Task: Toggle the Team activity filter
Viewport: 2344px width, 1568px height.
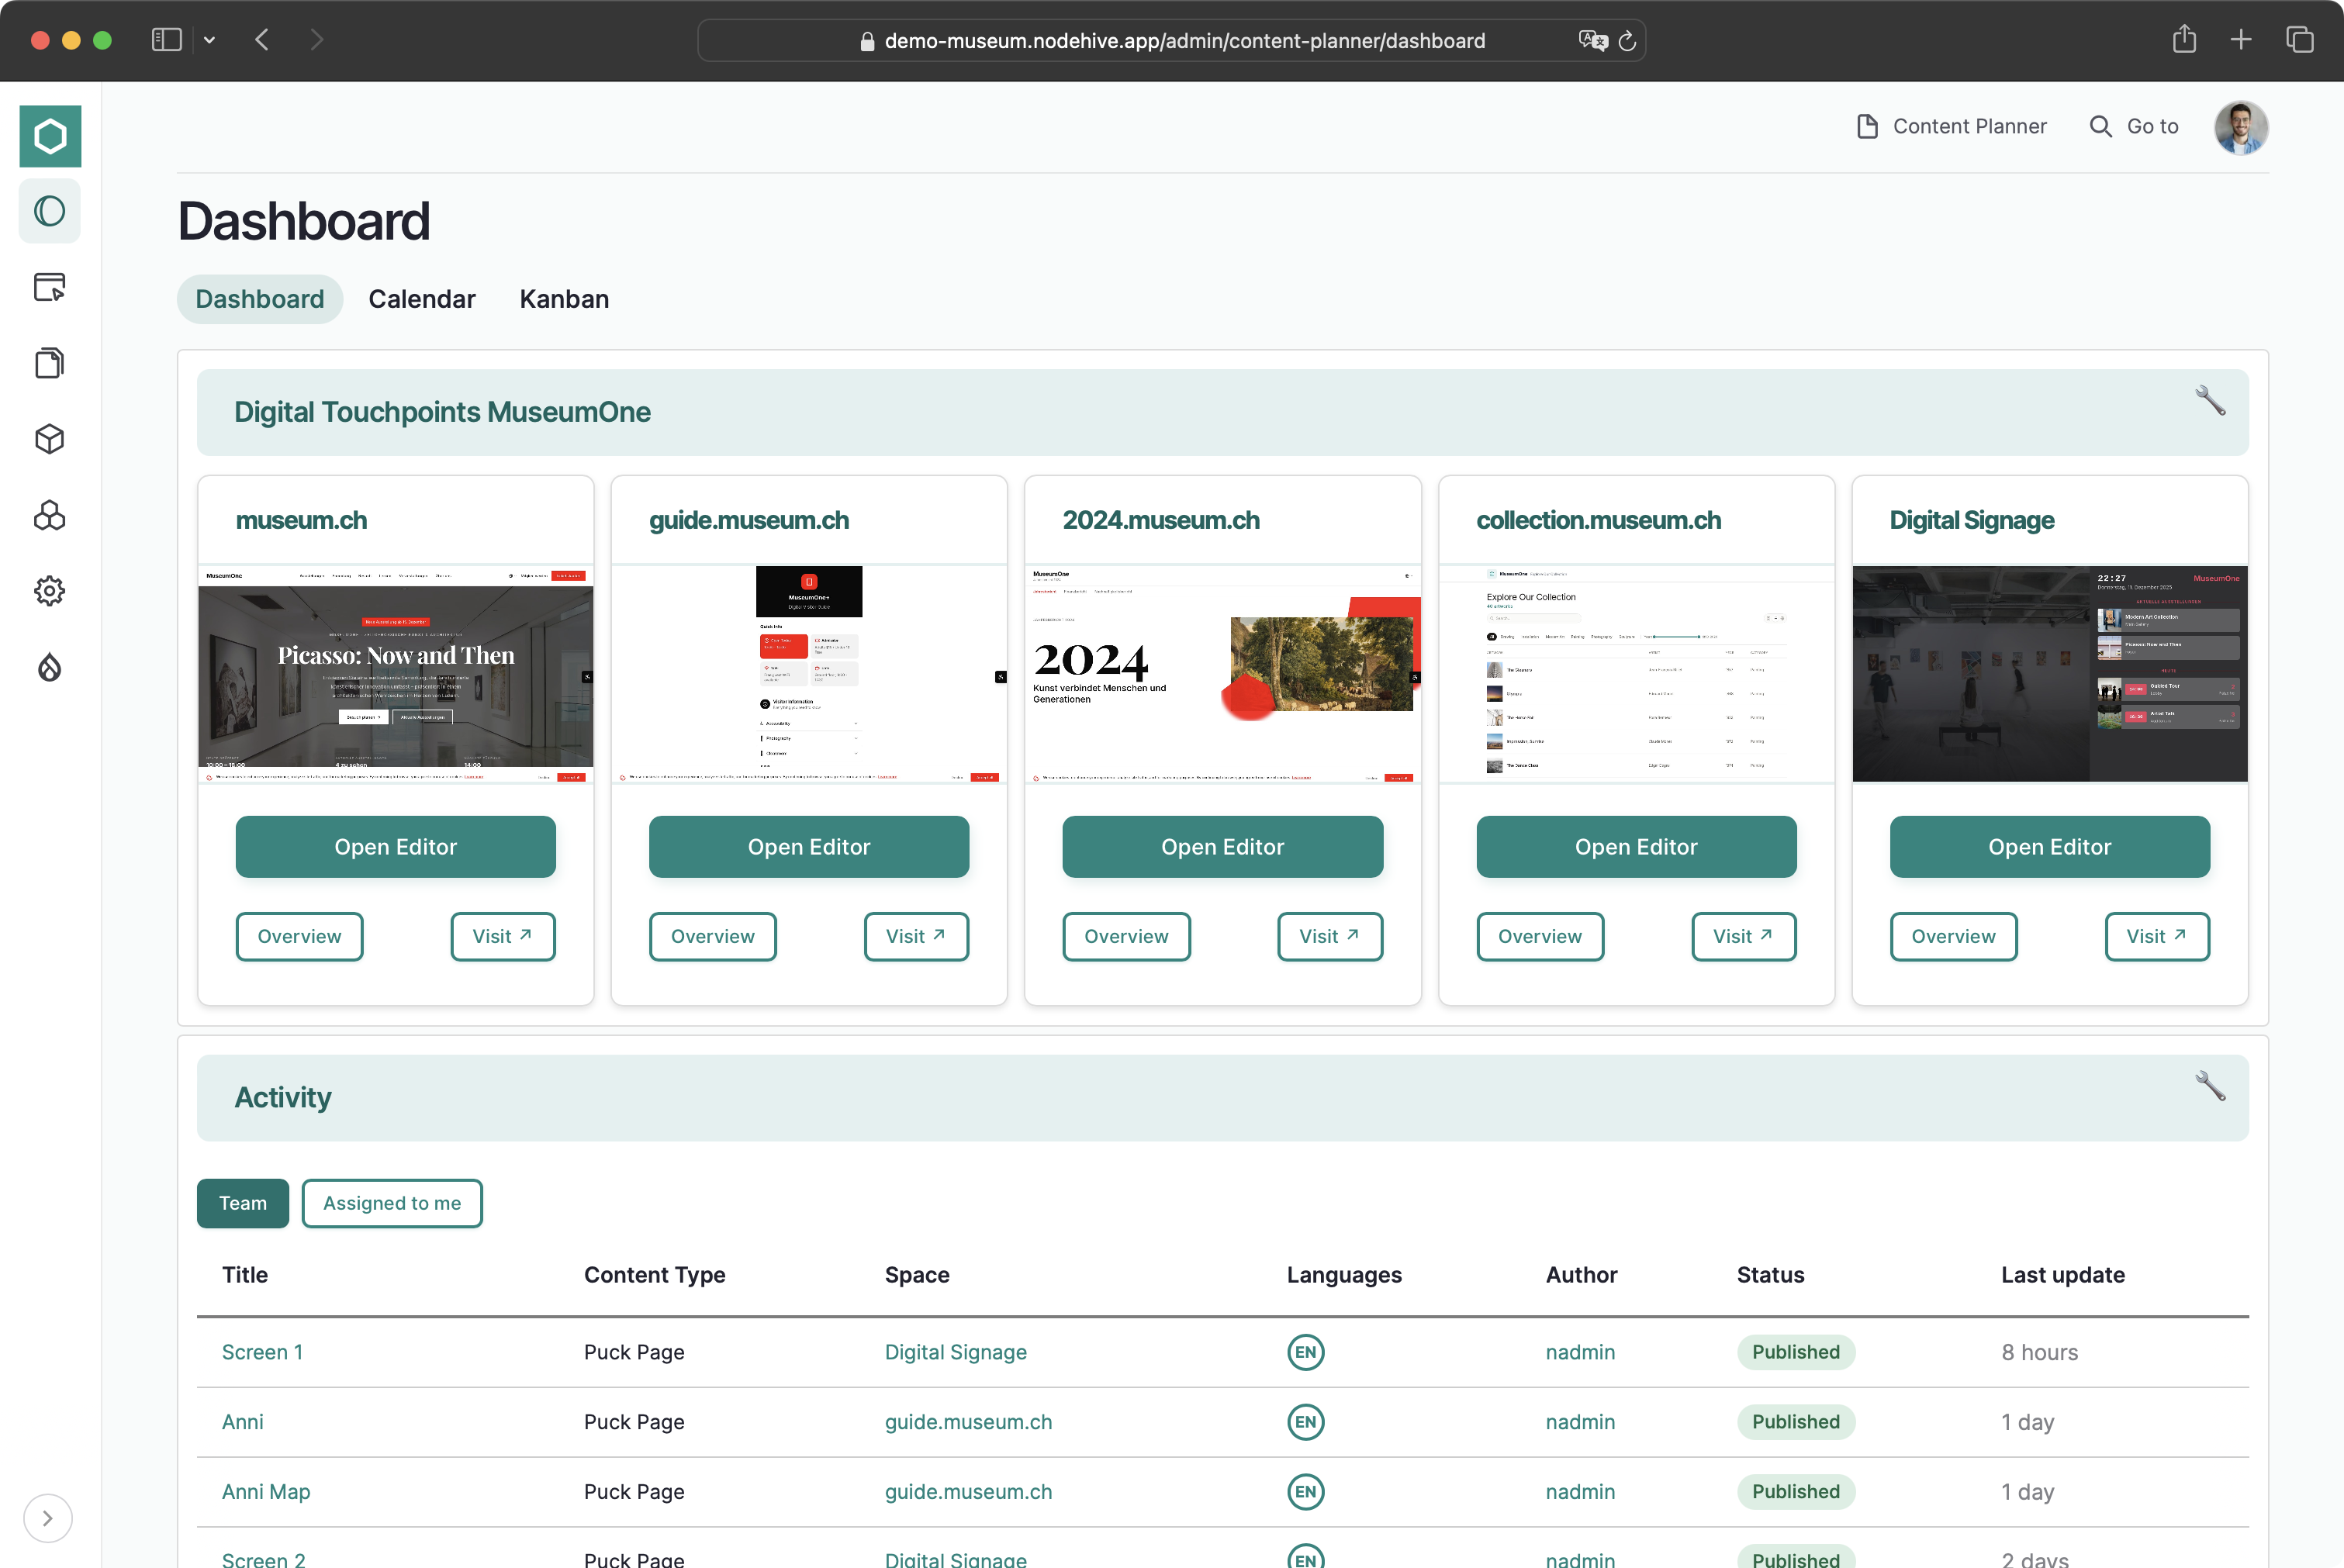Action: (x=242, y=1203)
